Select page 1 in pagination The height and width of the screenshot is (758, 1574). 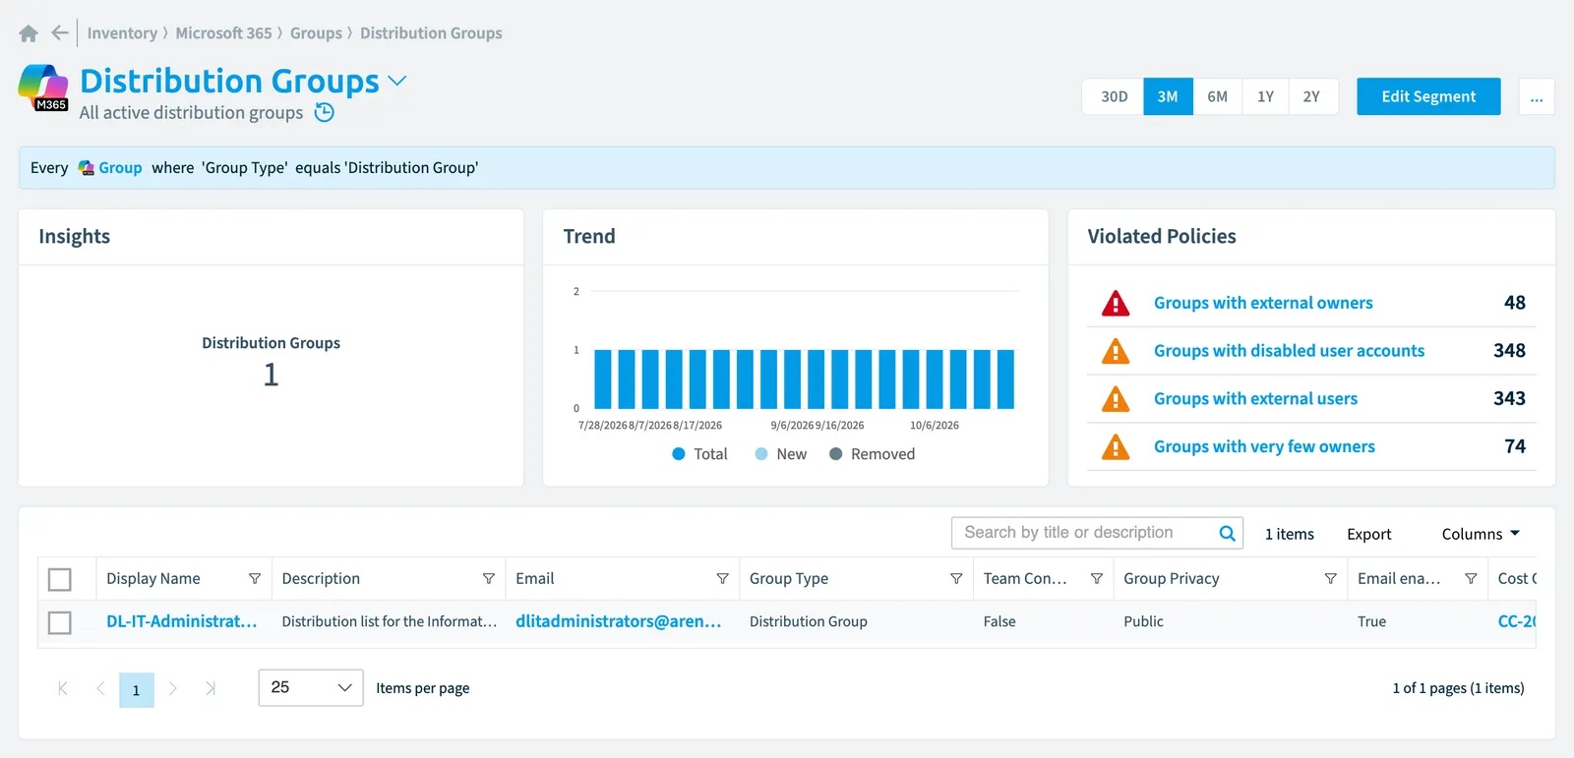click(x=137, y=689)
